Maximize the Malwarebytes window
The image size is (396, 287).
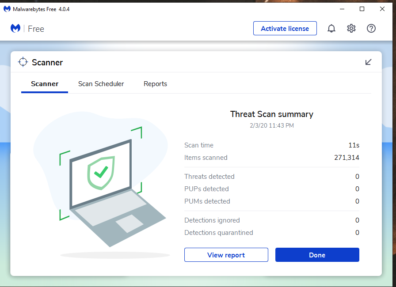362,9
